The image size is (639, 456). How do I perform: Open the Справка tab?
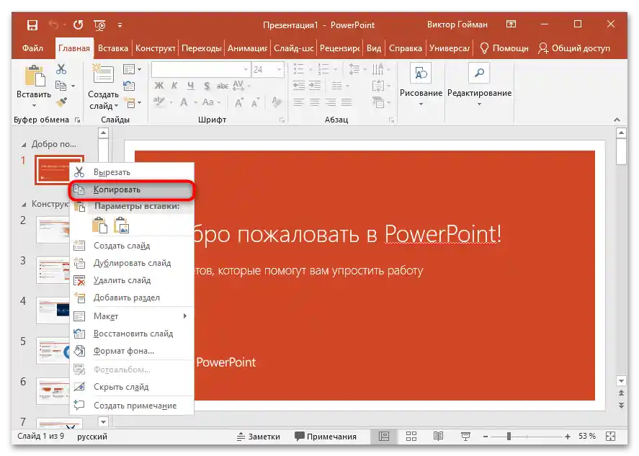pos(405,48)
